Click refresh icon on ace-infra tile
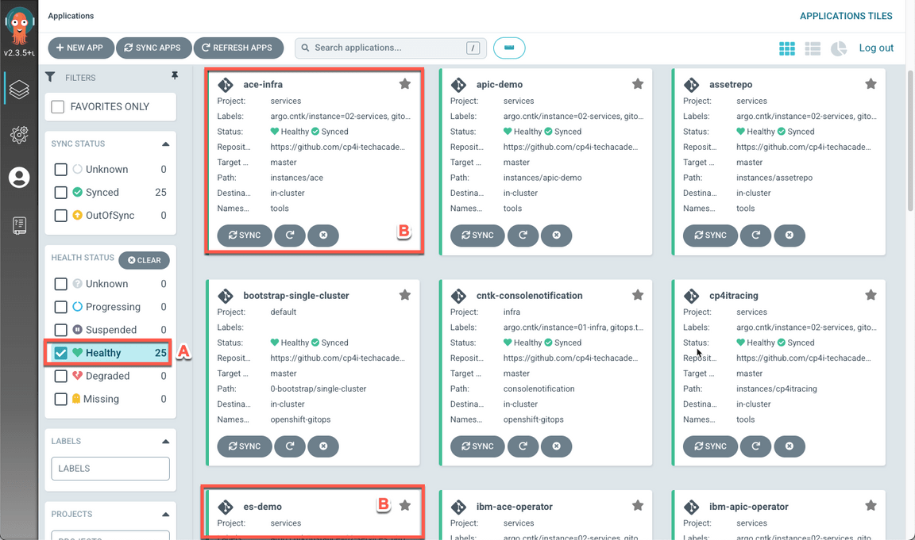Screen dimensions: 915x540 pos(290,236)
